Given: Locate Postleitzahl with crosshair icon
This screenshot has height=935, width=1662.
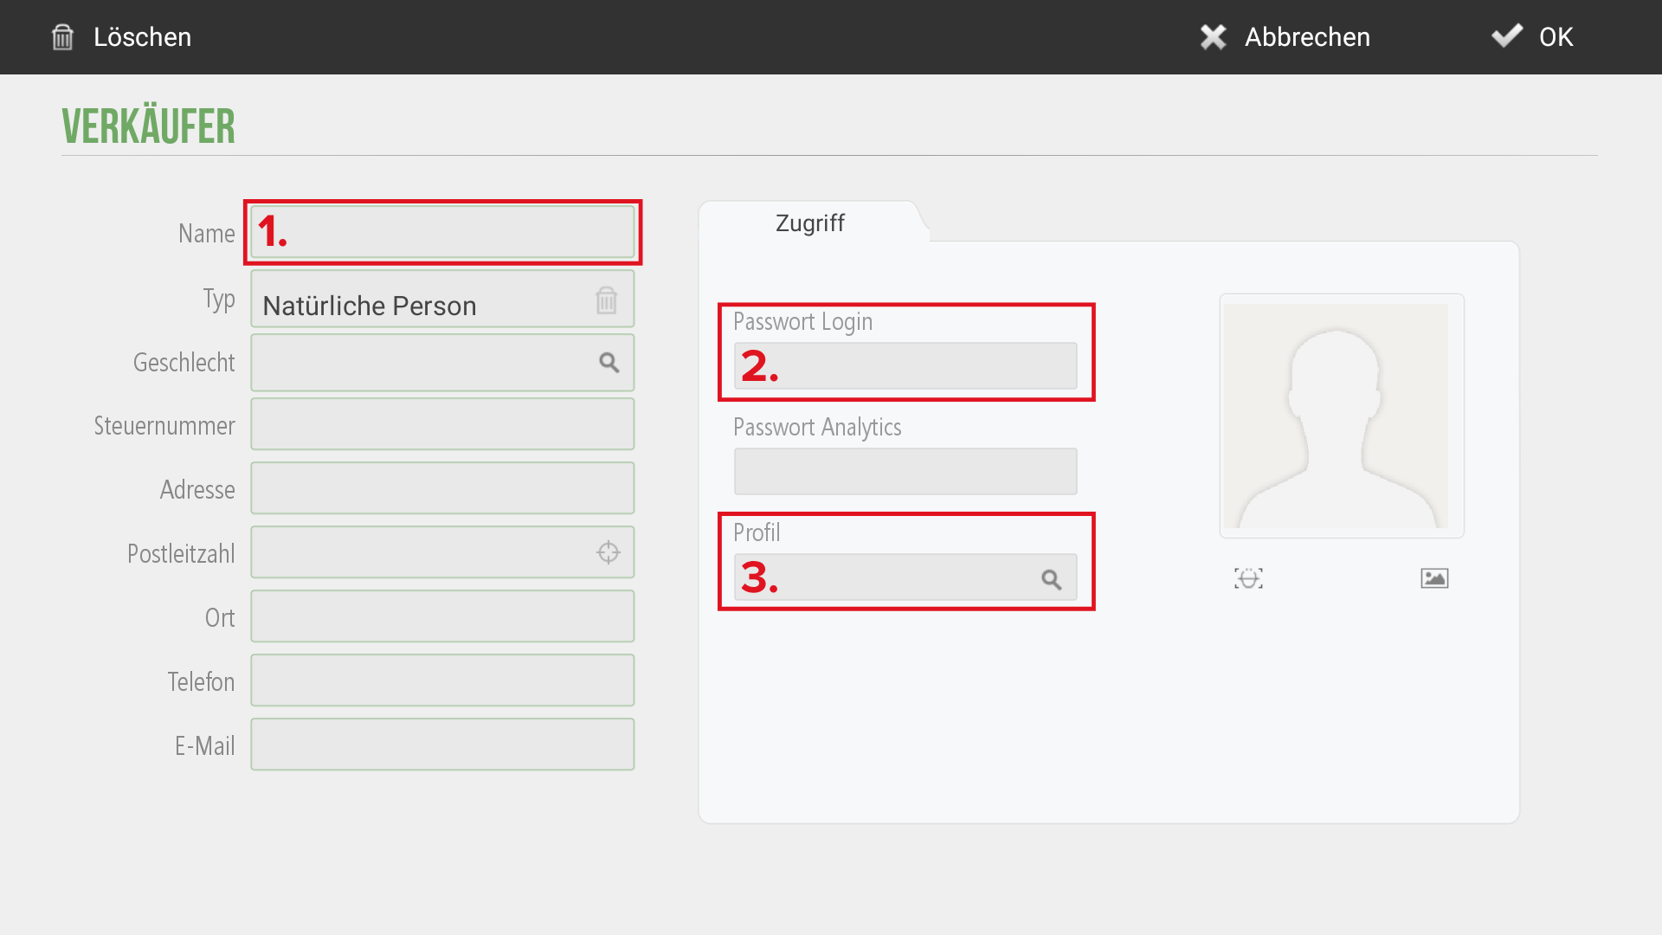Looking at the screenshot, I should [x=609, y=552].
